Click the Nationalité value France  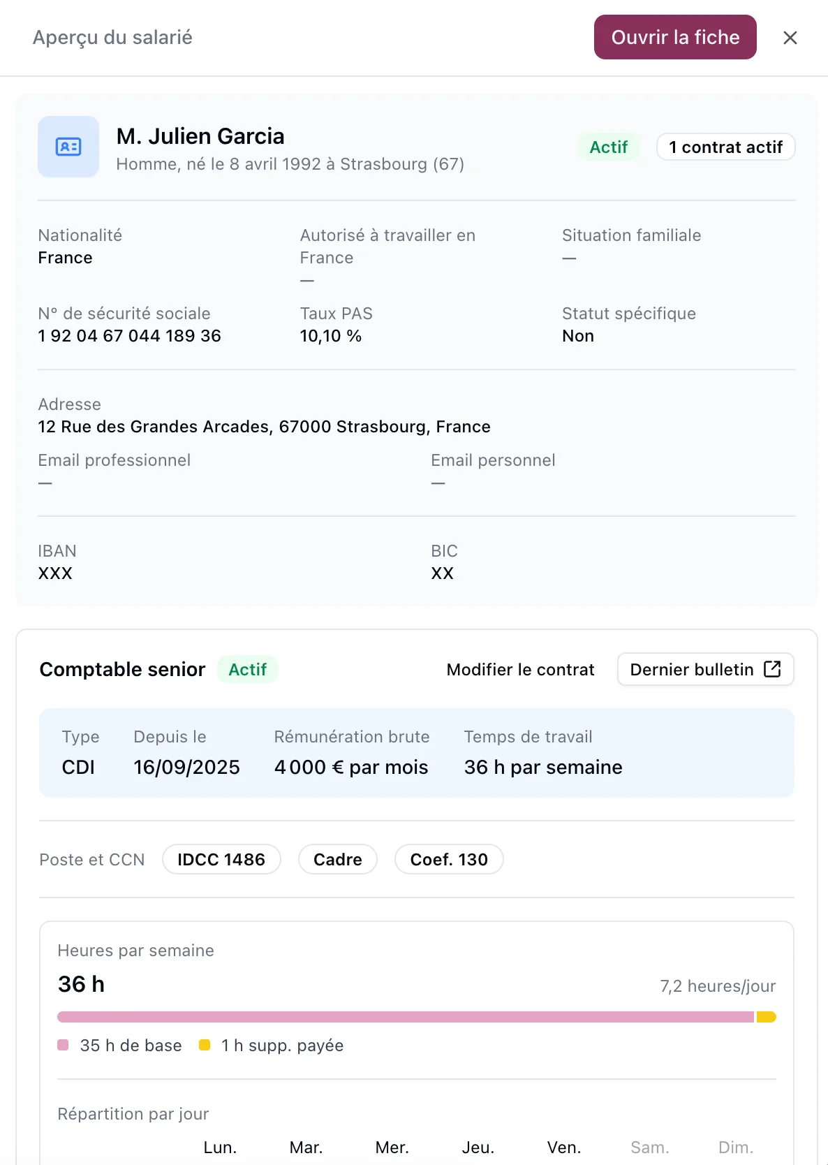65,258
